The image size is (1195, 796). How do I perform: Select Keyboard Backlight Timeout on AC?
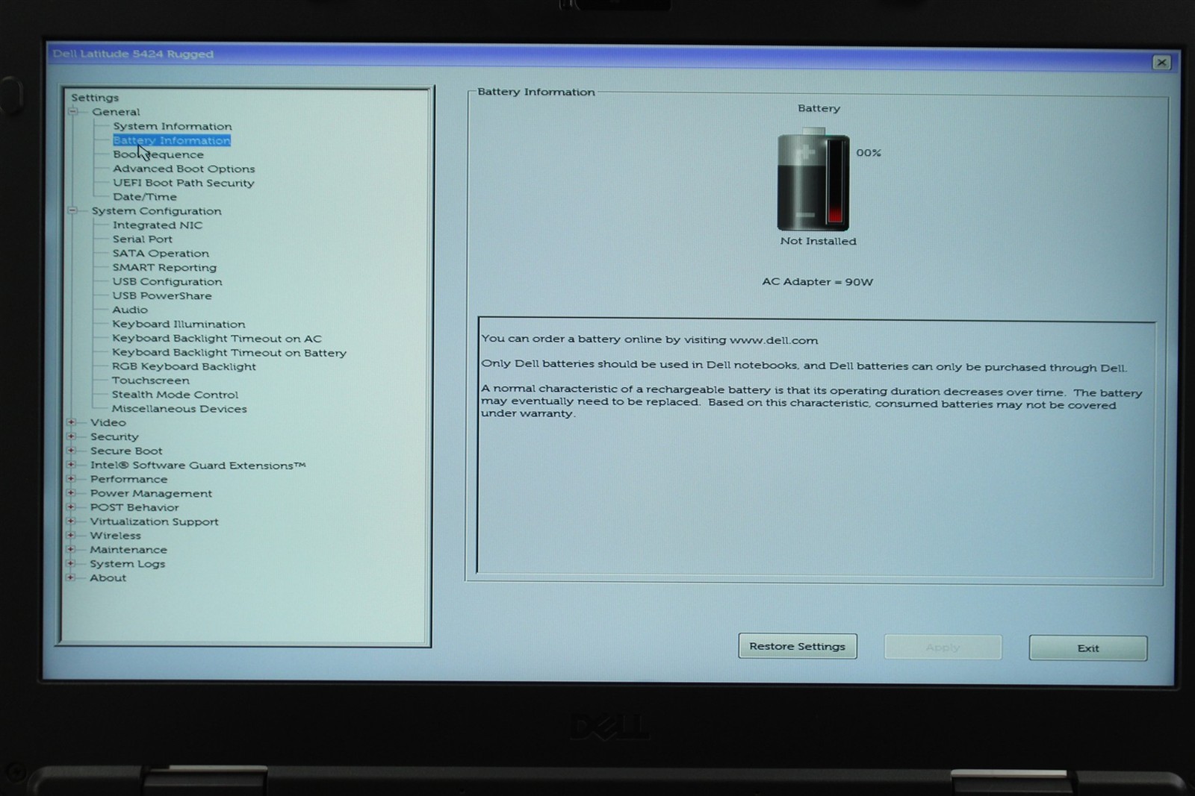coord(217,339)
